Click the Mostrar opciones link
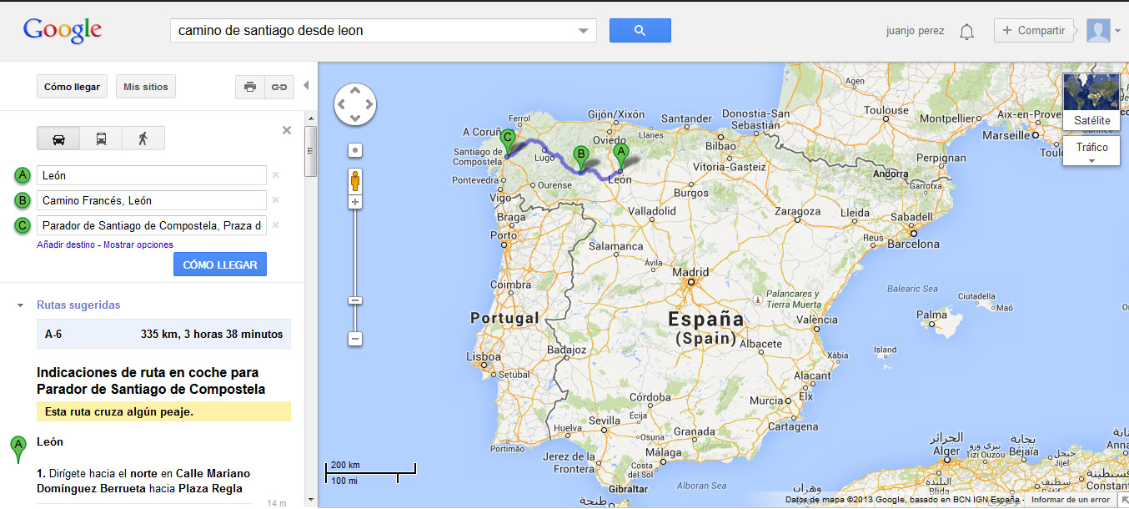Image resolution: width=1129 pixels, height=509 pixels. pos(138,244)
